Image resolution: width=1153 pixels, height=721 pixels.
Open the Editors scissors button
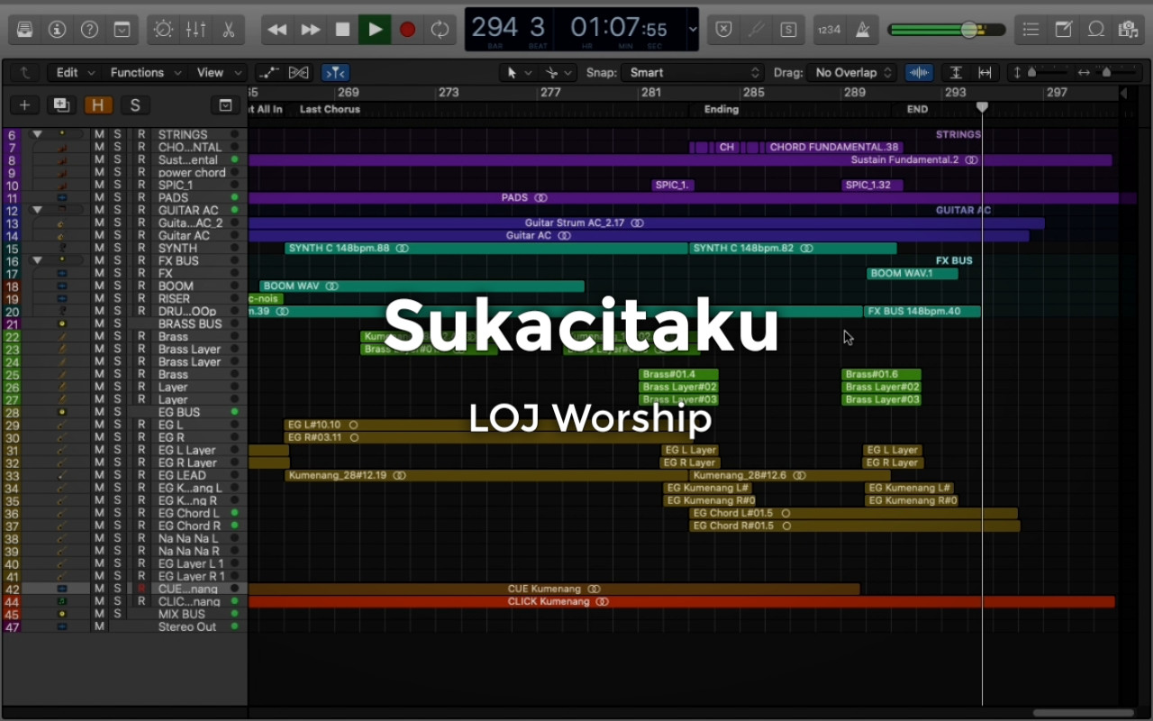(228, 29)
